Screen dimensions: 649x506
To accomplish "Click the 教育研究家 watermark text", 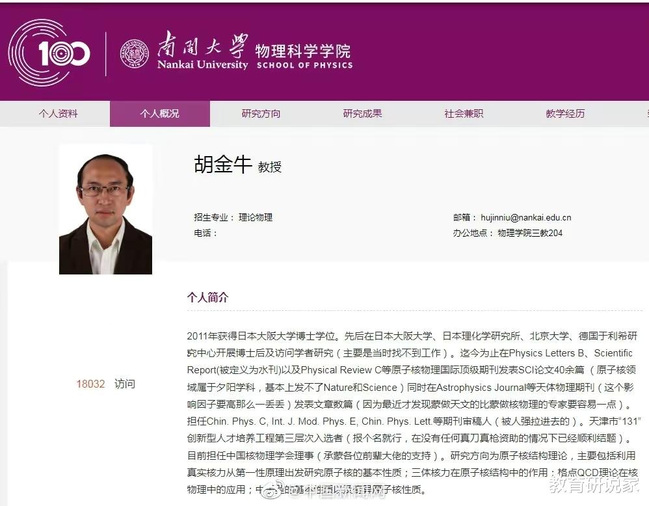I will pos(594,485).
